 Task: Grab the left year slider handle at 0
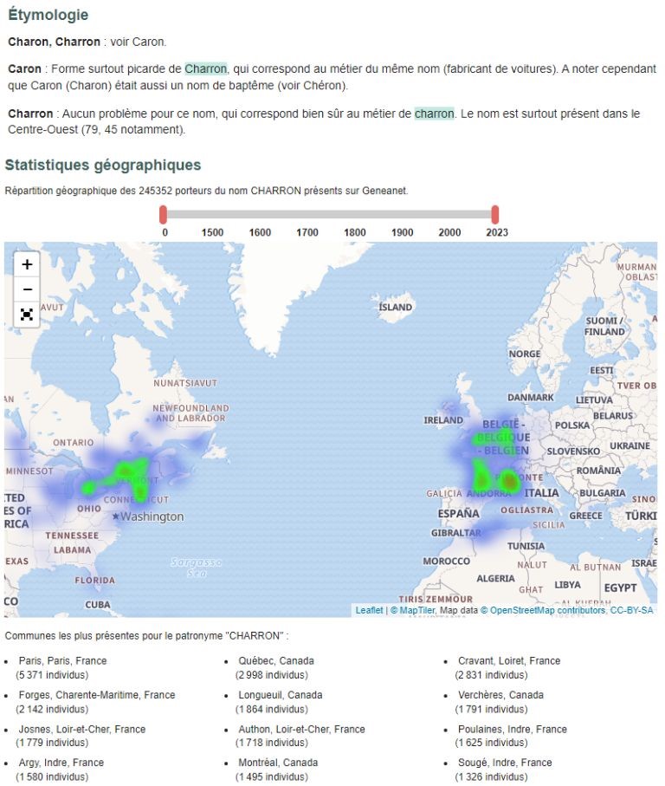(163, 214)
